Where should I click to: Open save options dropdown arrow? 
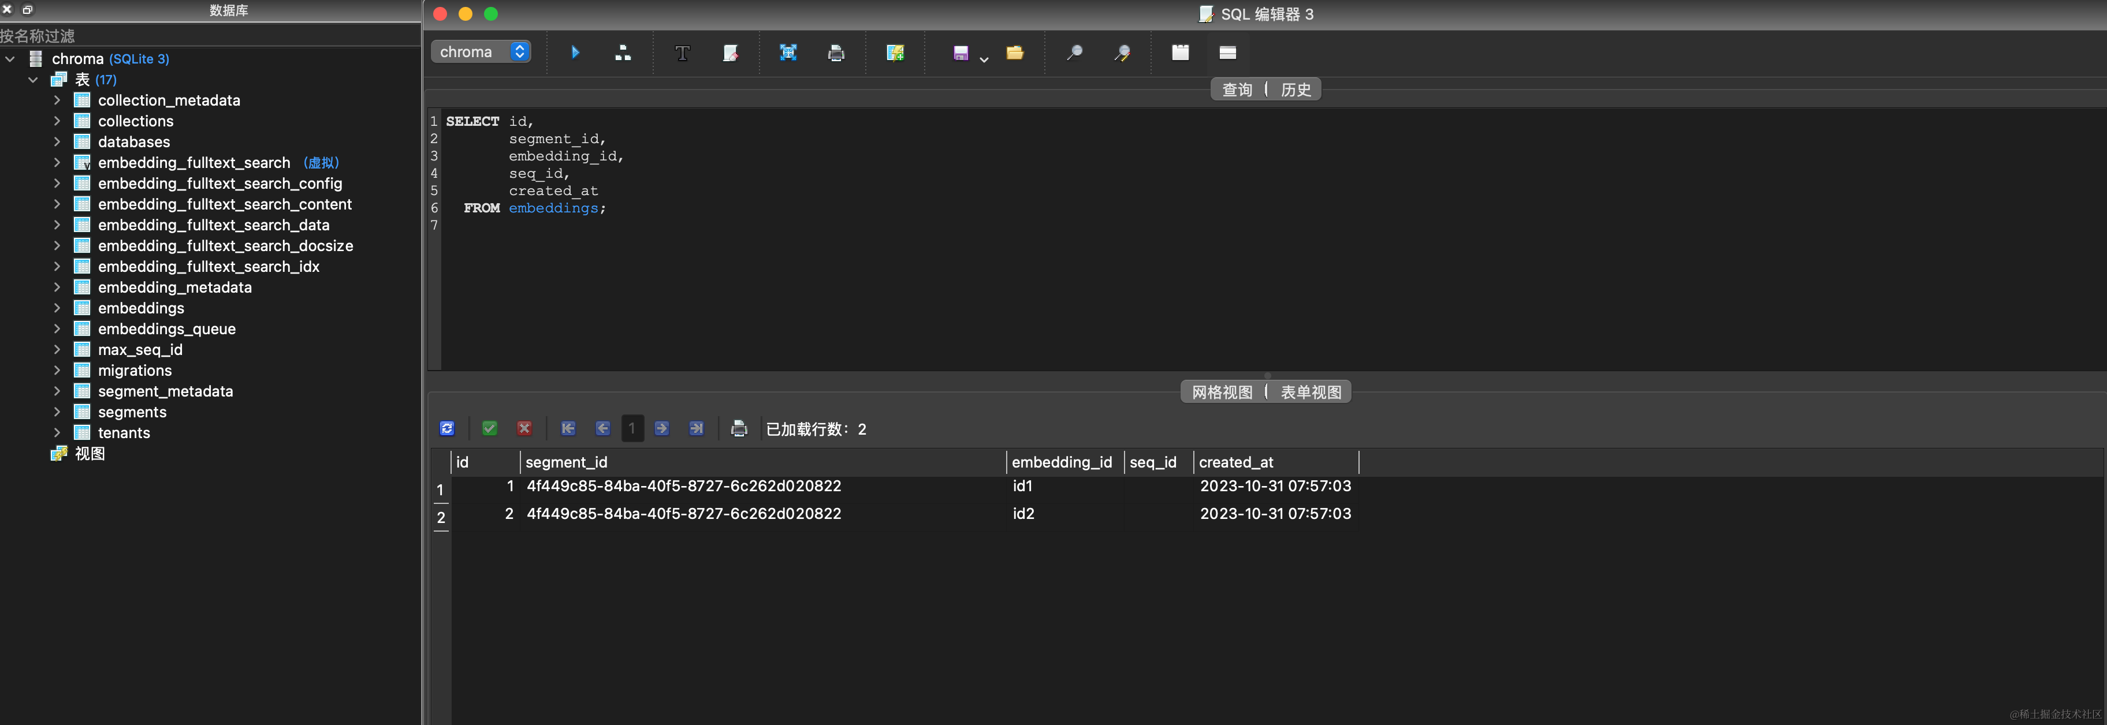point(984,59)
